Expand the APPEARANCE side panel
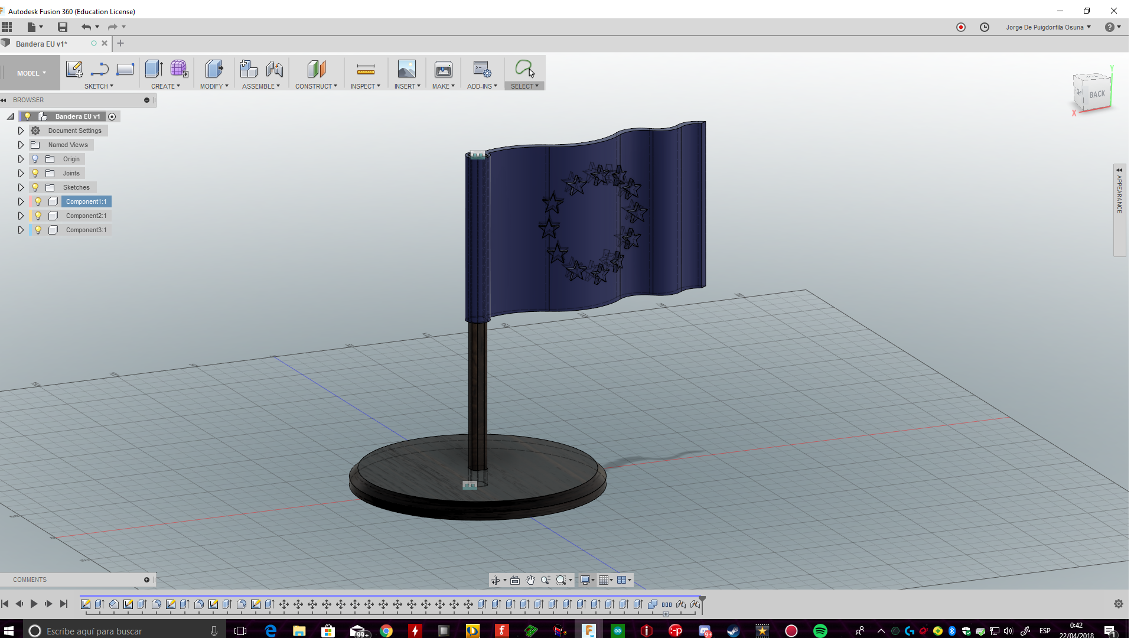The image size is (1134, 638). point(1119,210)
